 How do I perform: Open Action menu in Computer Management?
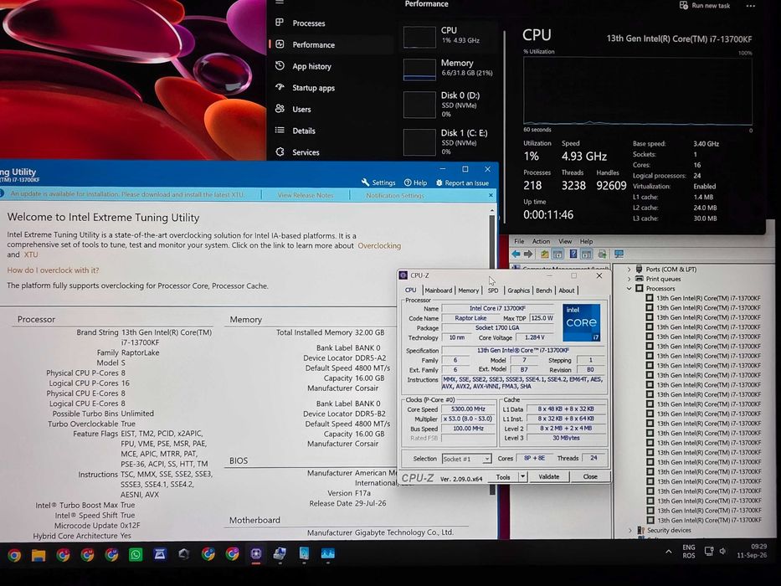(541, 241)
